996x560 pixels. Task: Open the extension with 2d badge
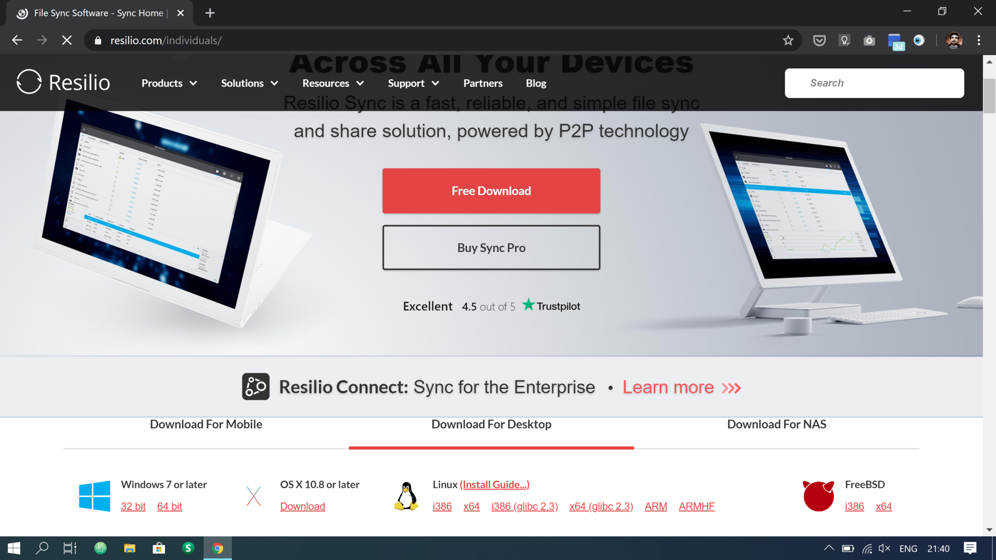(x=895, y=41)
